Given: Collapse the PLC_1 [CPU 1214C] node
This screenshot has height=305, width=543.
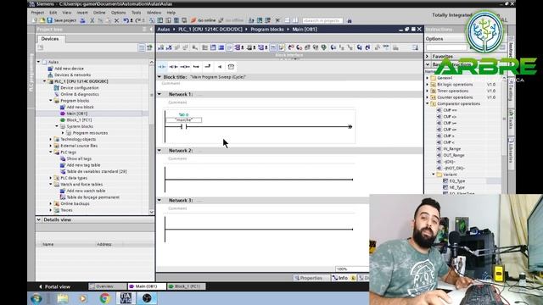Looking at the screenshot, I should (x=45, y=81).
